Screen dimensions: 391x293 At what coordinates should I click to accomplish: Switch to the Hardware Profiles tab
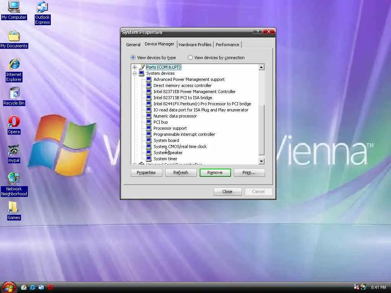coord(195,45)
